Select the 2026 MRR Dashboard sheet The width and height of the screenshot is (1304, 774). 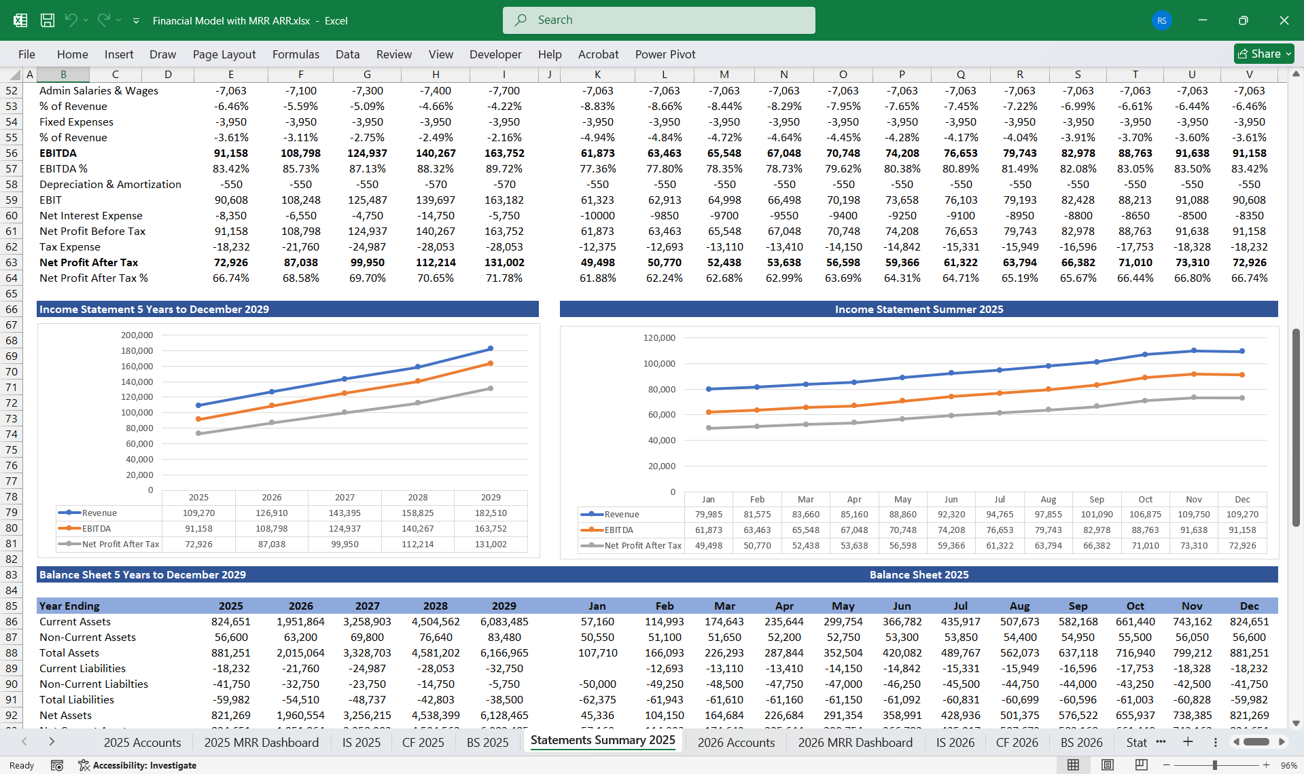[x=855, y=742]
